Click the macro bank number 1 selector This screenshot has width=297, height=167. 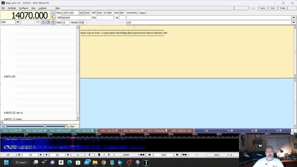click(294, 131)
